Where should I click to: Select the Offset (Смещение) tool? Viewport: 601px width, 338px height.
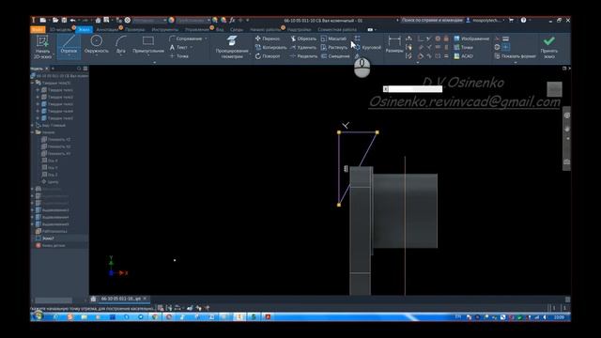pos(335,56)
